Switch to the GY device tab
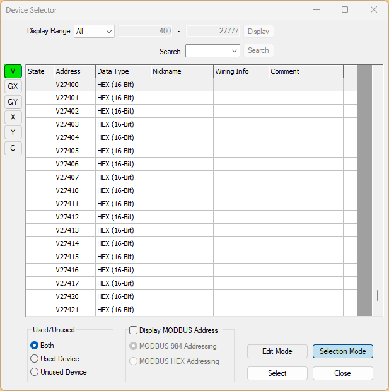The height and width of the screenshot is (391, 389). point(13,102)
